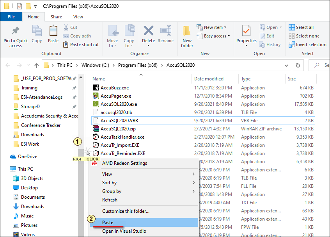
Task: Sort by Name column header
Action: (x=99, y=79)
